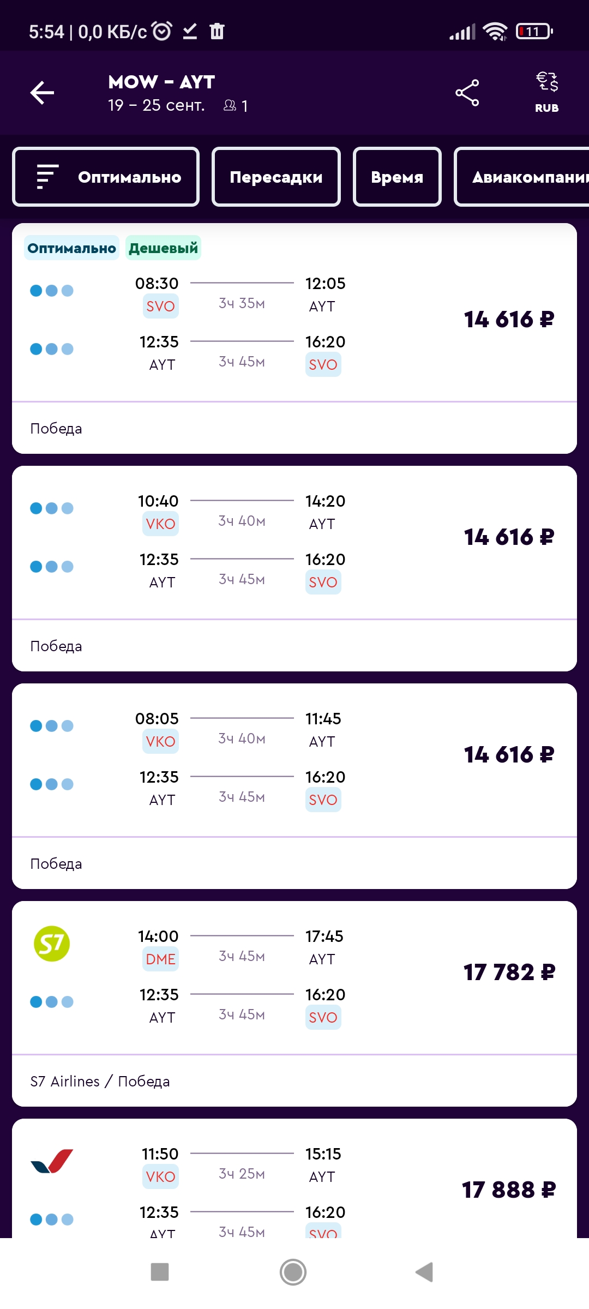This screenshot has width=589, height=1309.
Task: Select the Дешевый tag on first card
Action: pos(163,248)
